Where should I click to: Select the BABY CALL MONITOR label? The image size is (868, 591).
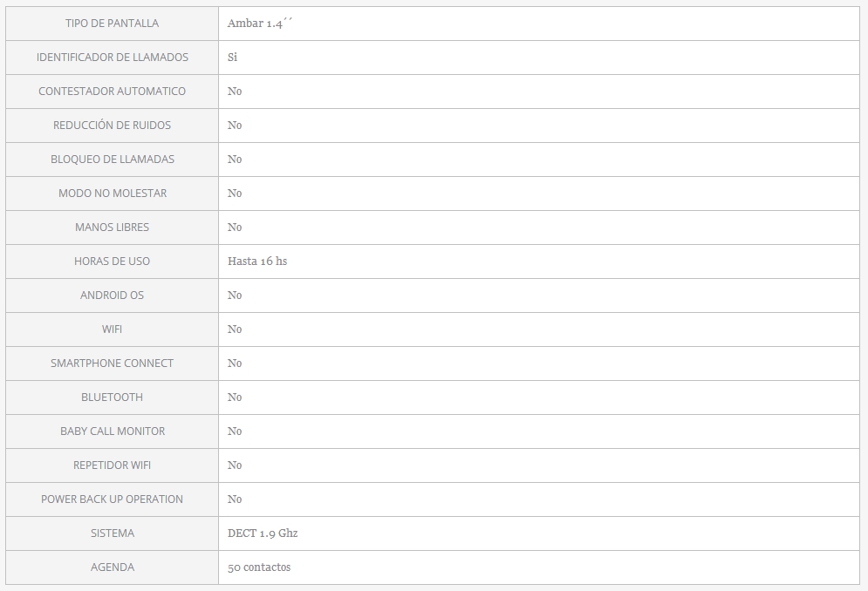coord(112,431)
